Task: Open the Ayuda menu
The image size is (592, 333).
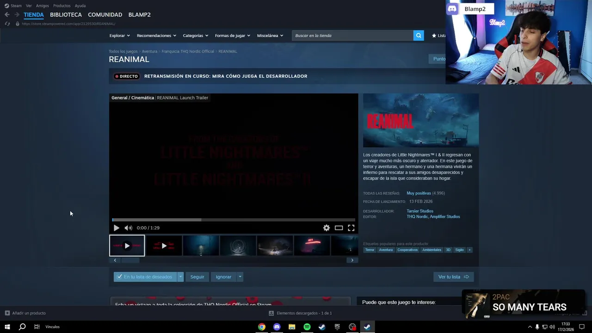Action: click(x=80, y=6)
